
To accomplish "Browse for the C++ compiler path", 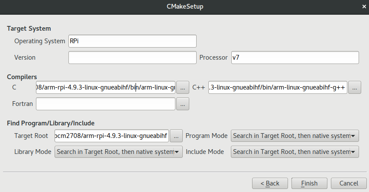I will pyautogui.click(x=354, y=87).
